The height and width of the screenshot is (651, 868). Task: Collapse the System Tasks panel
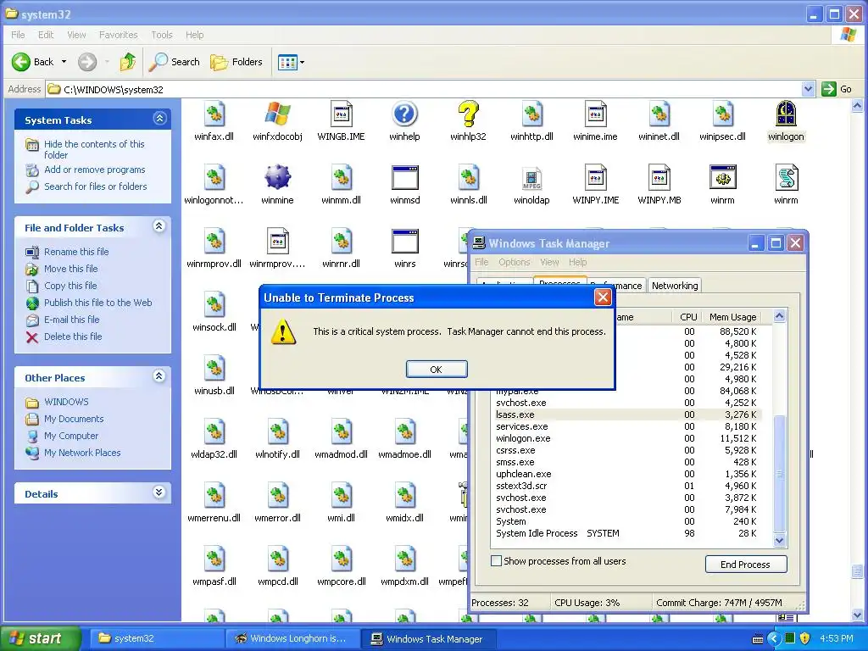159,119
